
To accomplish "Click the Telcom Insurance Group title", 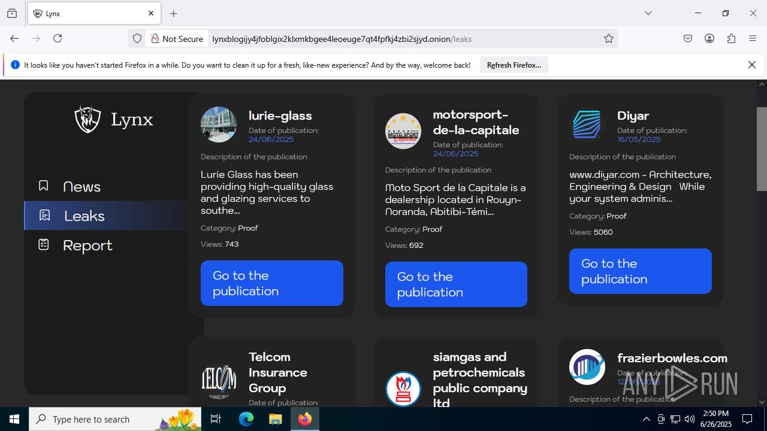I will pyautogui.click(x=277, y=372).
